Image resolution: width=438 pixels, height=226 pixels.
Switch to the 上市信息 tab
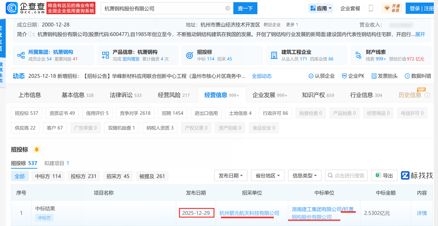coord(30,95)
